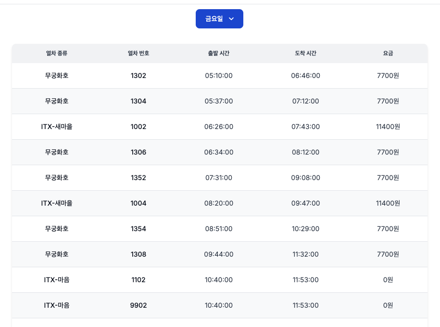The image size is (440, 327).
Task: Click 7700원 fare for train 1352
Action: point(388,178)
